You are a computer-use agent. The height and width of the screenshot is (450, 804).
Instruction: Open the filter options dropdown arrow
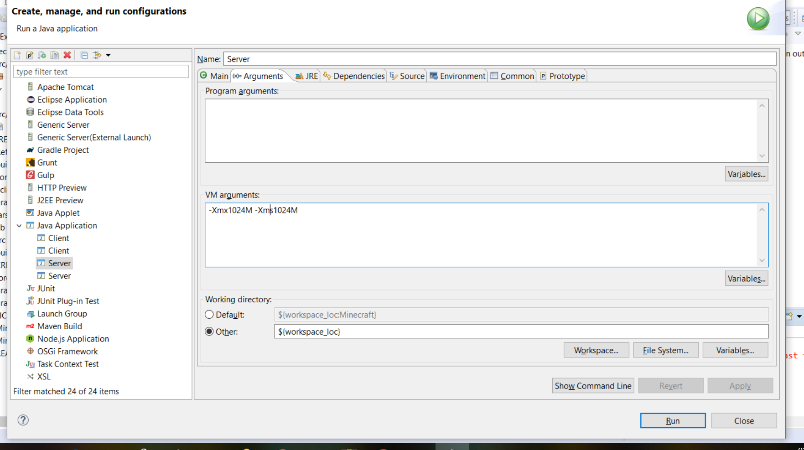coord(109,55)
